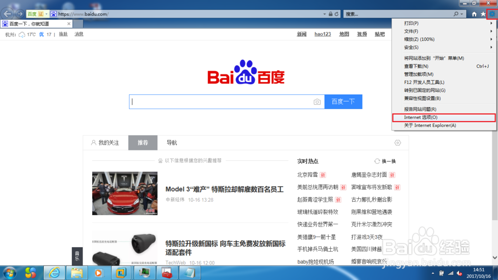Click the weather cloud icon near 杭州
The width and height of the screenshot is (498, 280).
pos(21,35)
